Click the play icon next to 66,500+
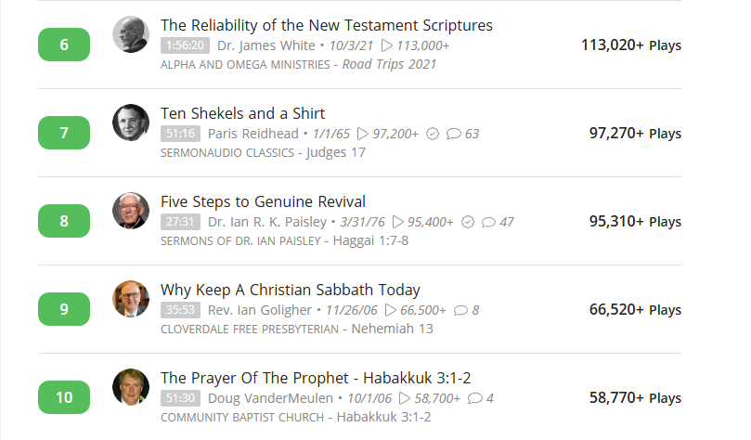 pos(390,310)
